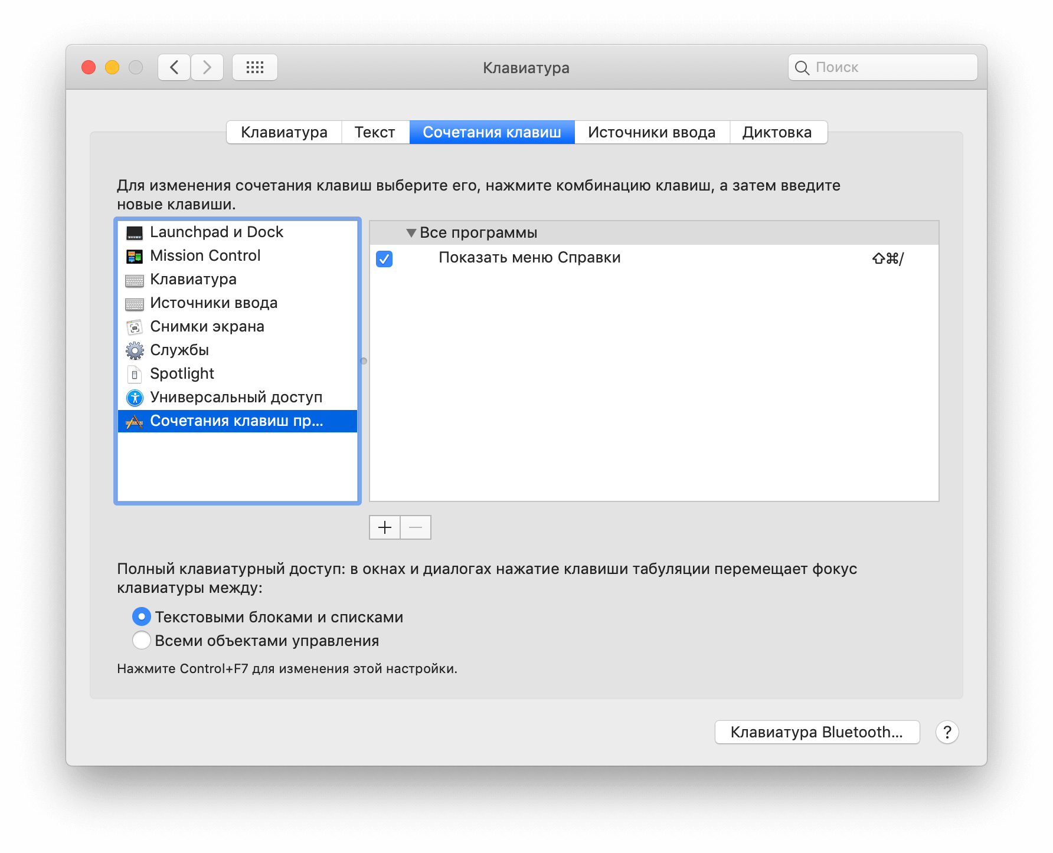1053x853 pixels.
Task: Open the Источники ввода tab
Action: 652,132
